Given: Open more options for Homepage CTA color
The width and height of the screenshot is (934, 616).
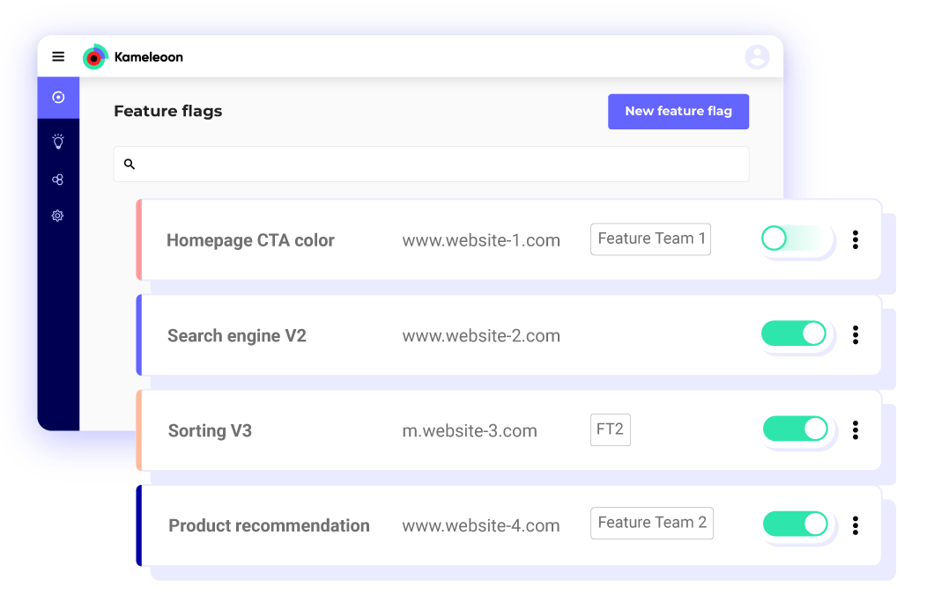Looking at the screenshot, I should pos(855,239).
